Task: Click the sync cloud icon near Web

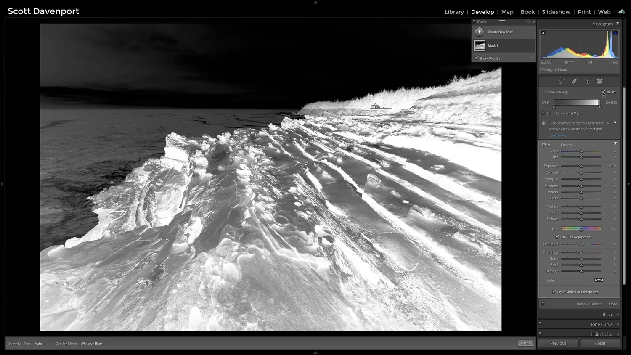Action: point(621,12)
